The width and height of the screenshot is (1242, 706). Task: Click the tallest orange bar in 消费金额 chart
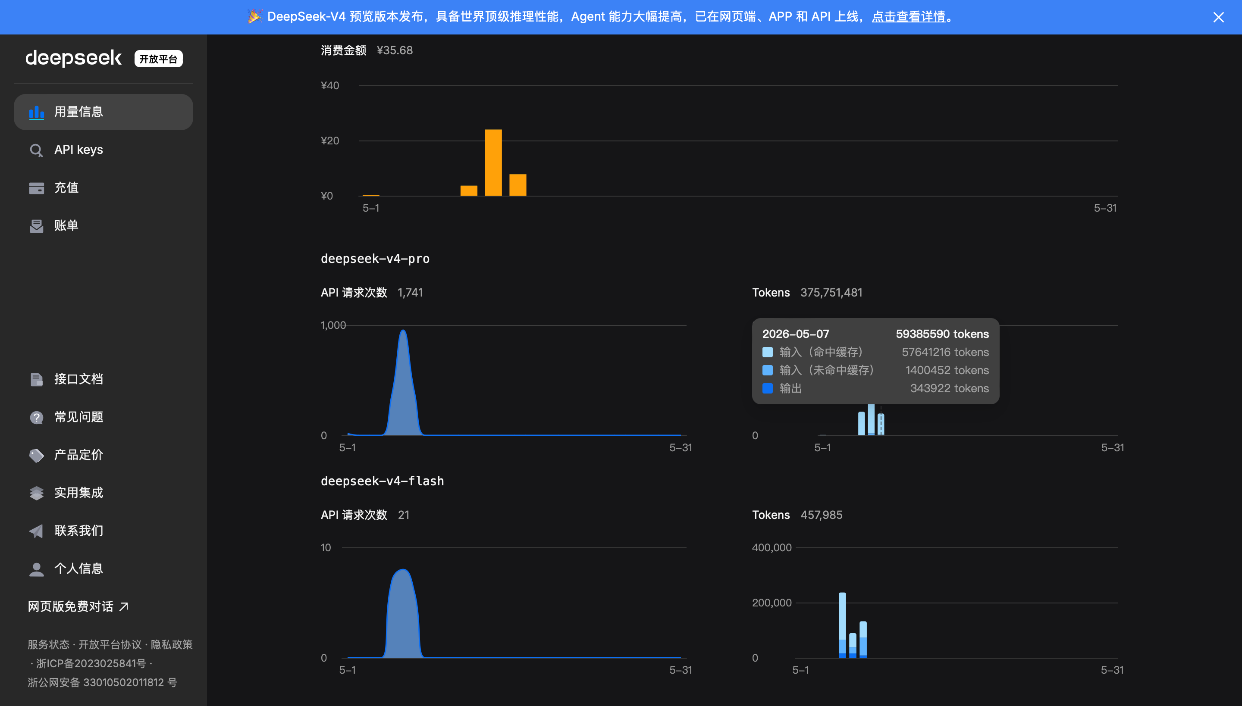coord(493,162)
